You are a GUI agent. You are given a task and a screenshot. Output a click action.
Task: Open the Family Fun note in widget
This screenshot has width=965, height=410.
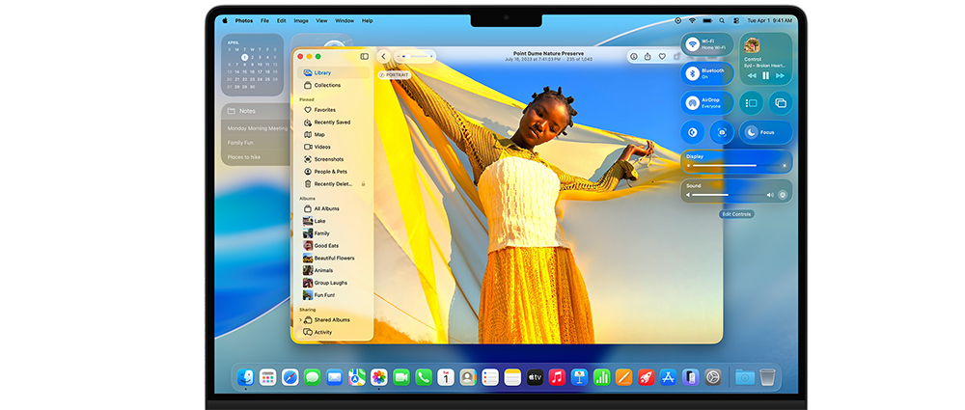coord(240,143)
